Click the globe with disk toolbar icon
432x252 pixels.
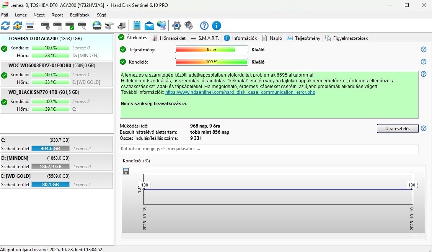[97, 26]
